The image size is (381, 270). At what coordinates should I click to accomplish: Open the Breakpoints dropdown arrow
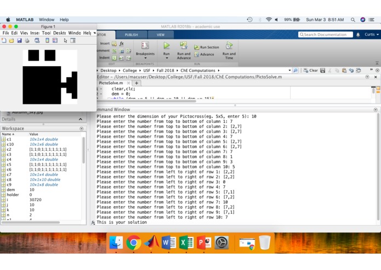click(x=145, y=58)
